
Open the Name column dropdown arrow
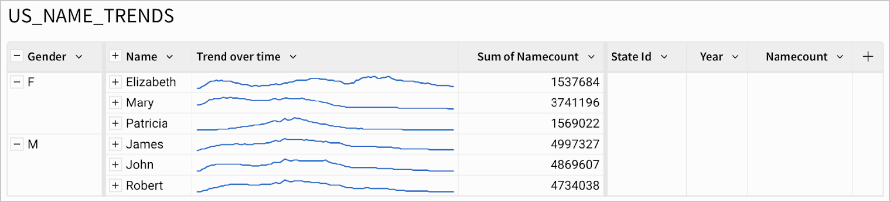(x=169, y=57)
